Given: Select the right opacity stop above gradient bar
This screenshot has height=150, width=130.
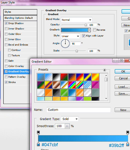Looking at the screenshot, I should pos(127,133).
